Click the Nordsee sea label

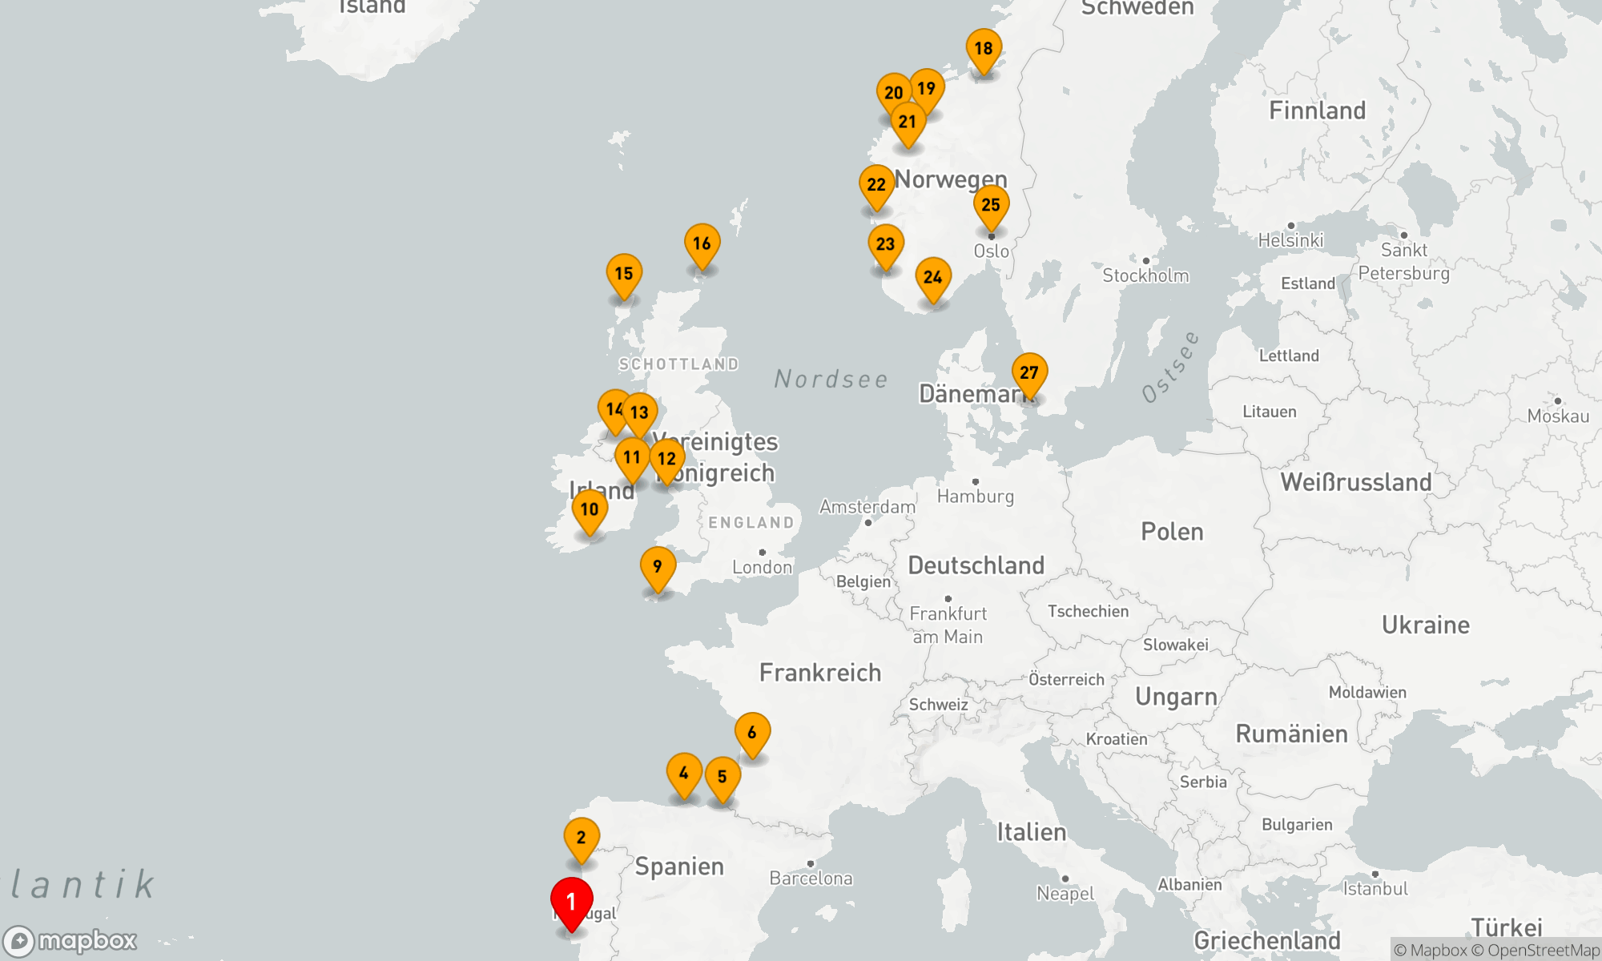(831, 379)
